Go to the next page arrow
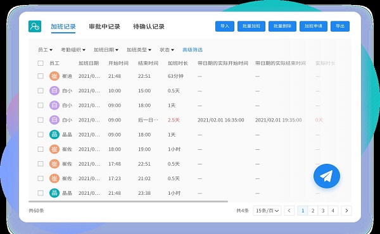Screen dimensions: 380x234 click(346, 211)
